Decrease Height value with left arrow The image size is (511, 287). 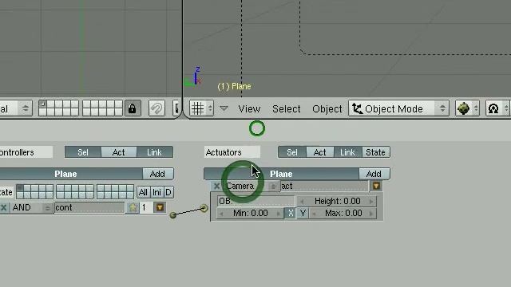(x=302, y=202)
